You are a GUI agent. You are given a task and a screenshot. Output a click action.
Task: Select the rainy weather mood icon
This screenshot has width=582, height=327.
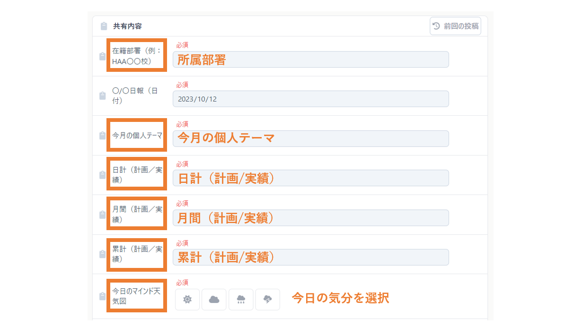[x=241, y=300]
